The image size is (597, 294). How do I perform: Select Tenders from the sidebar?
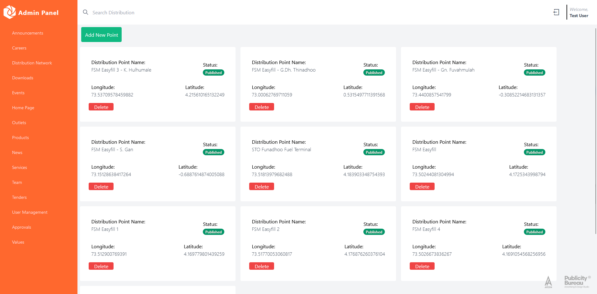[x=19, y=197]
